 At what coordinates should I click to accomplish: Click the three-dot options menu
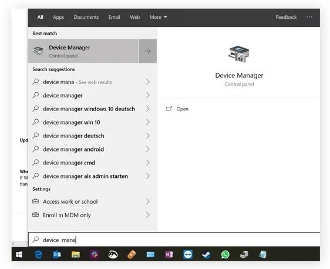309,17
